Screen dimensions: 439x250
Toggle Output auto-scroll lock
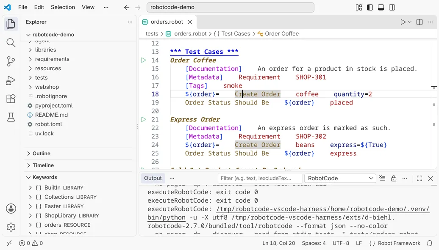[394, 178]
